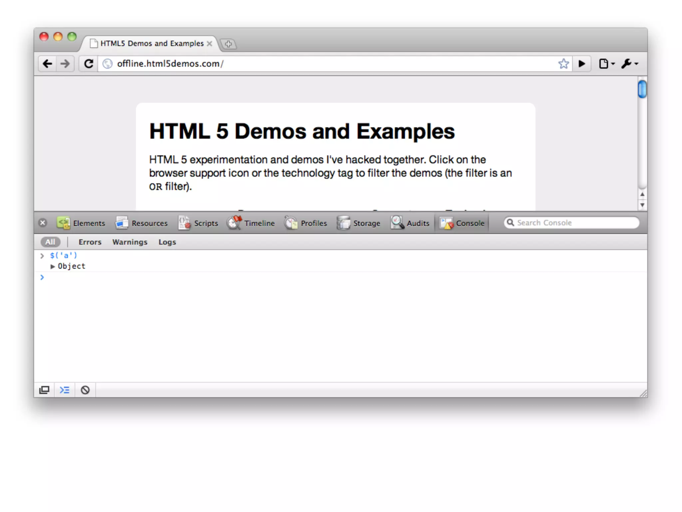Open the page menu dropdown
The image size is (682, 512).
(x=606, y=64)
